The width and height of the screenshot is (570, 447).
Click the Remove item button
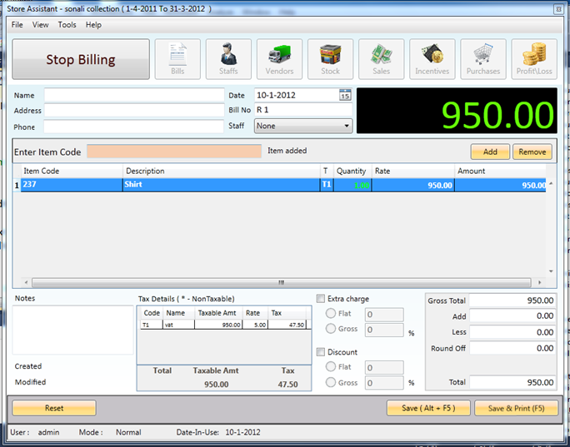(x=532, y=151)
